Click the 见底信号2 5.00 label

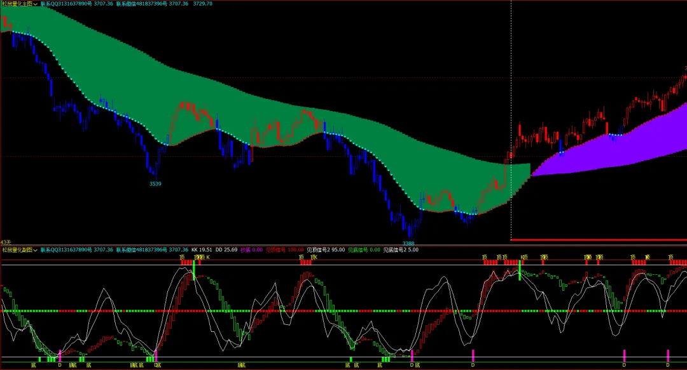click(401, 249)
